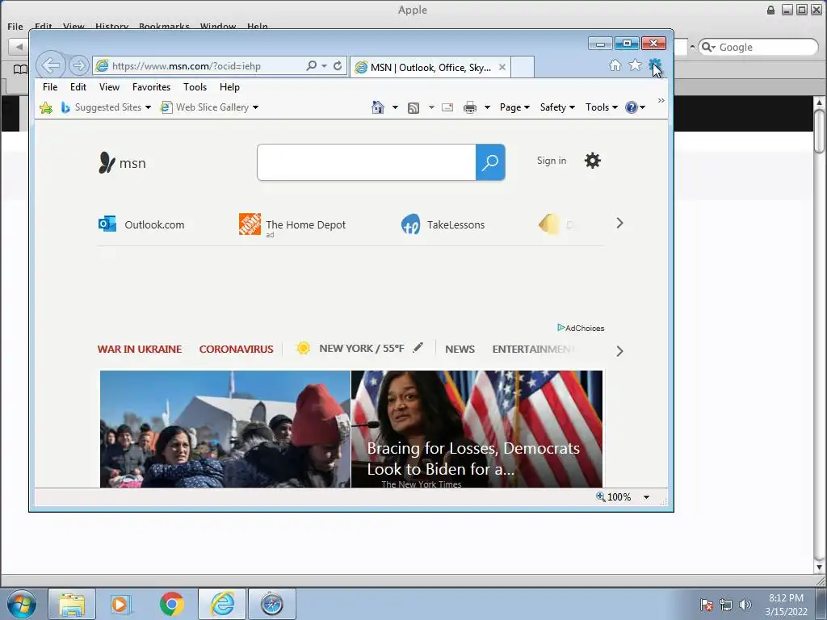Select the MSN Outlook Office tab

430,68
